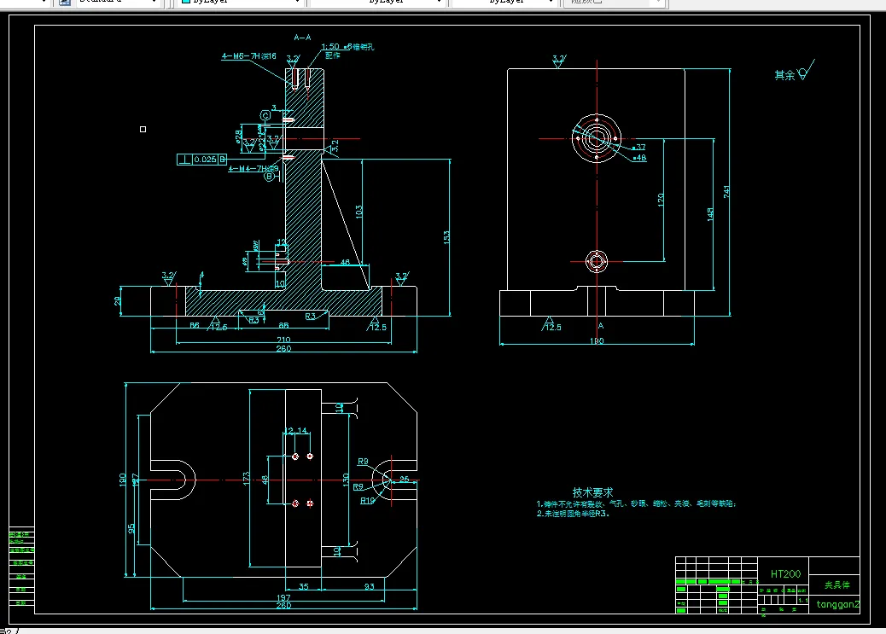This screenshot has width=886, height=634.
Task: Select the 210 dimension in front view
Action: (283, 340)
